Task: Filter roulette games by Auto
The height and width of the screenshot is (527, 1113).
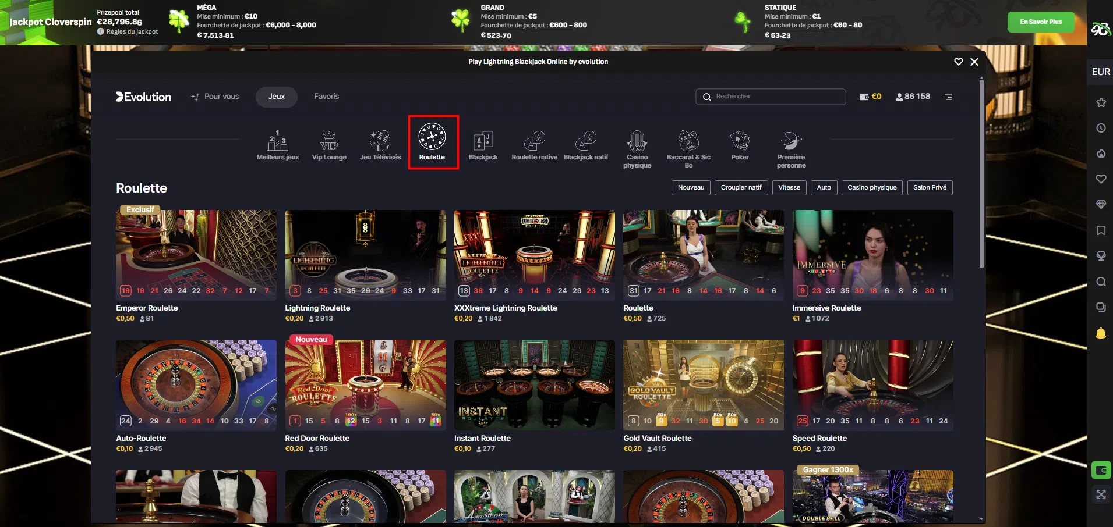Action: pos(824,188)
